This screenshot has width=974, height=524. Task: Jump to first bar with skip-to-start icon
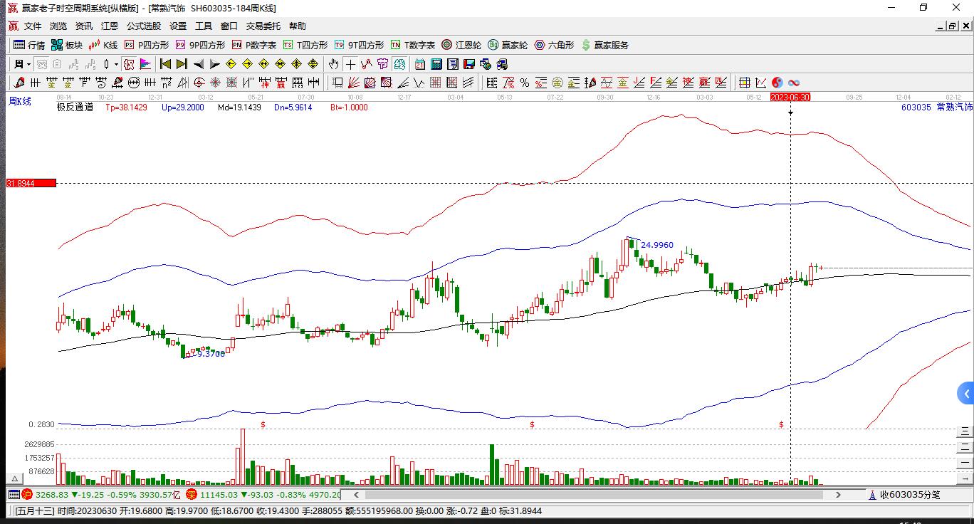[x=166, y=64]
